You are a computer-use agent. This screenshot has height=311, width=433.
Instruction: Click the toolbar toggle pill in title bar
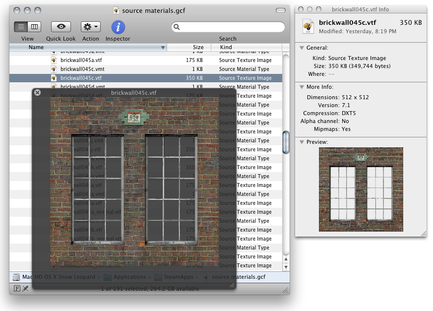click(x=281, y=10)
